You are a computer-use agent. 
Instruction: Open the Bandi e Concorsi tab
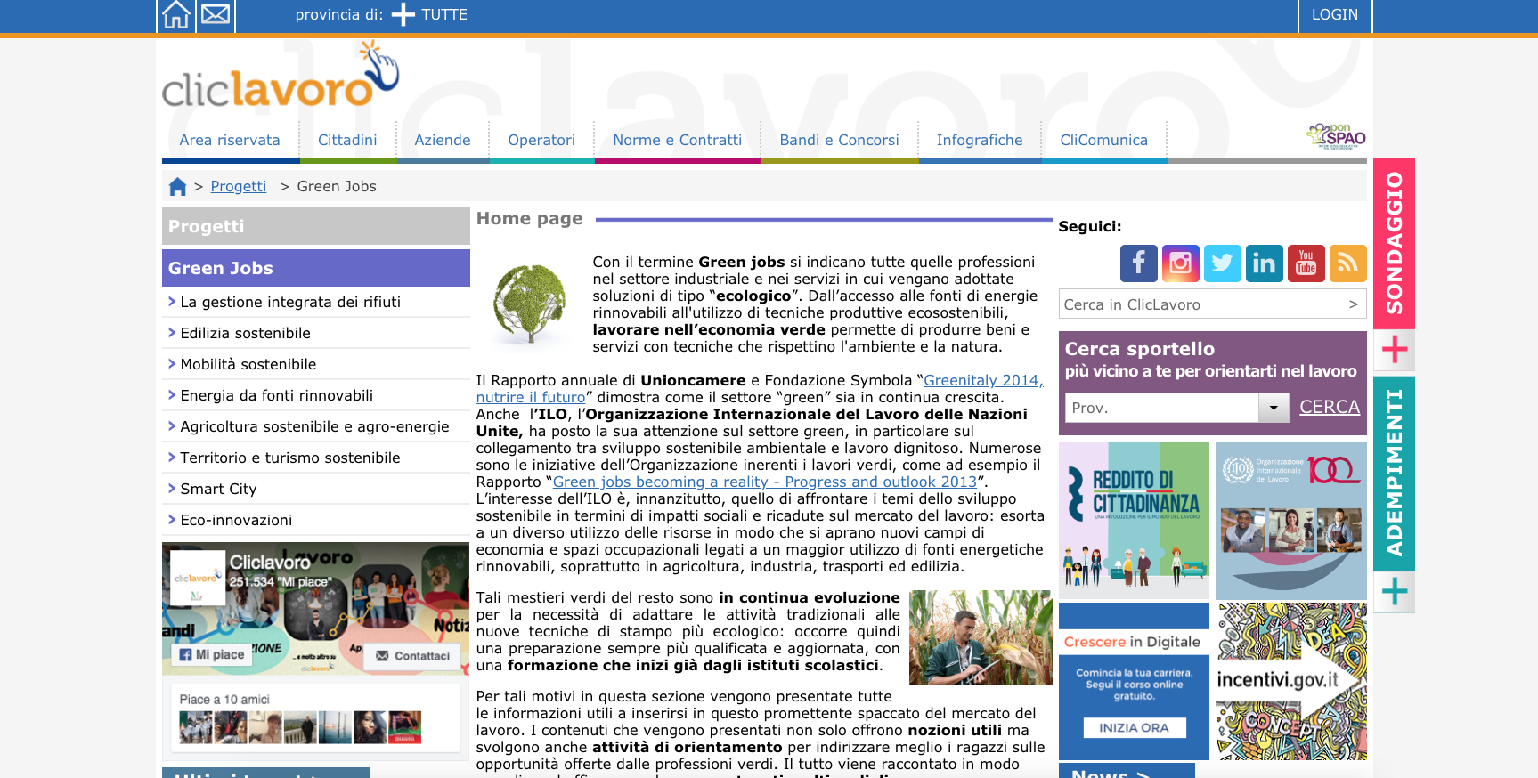(x=839, y=140)
